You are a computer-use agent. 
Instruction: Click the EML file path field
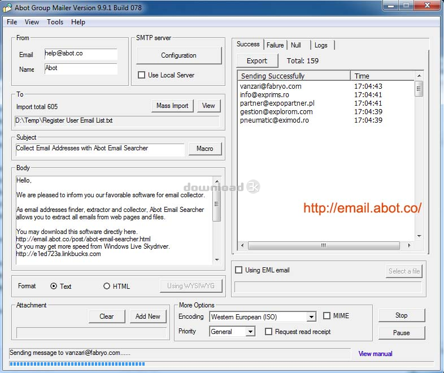tap(328, 287)
